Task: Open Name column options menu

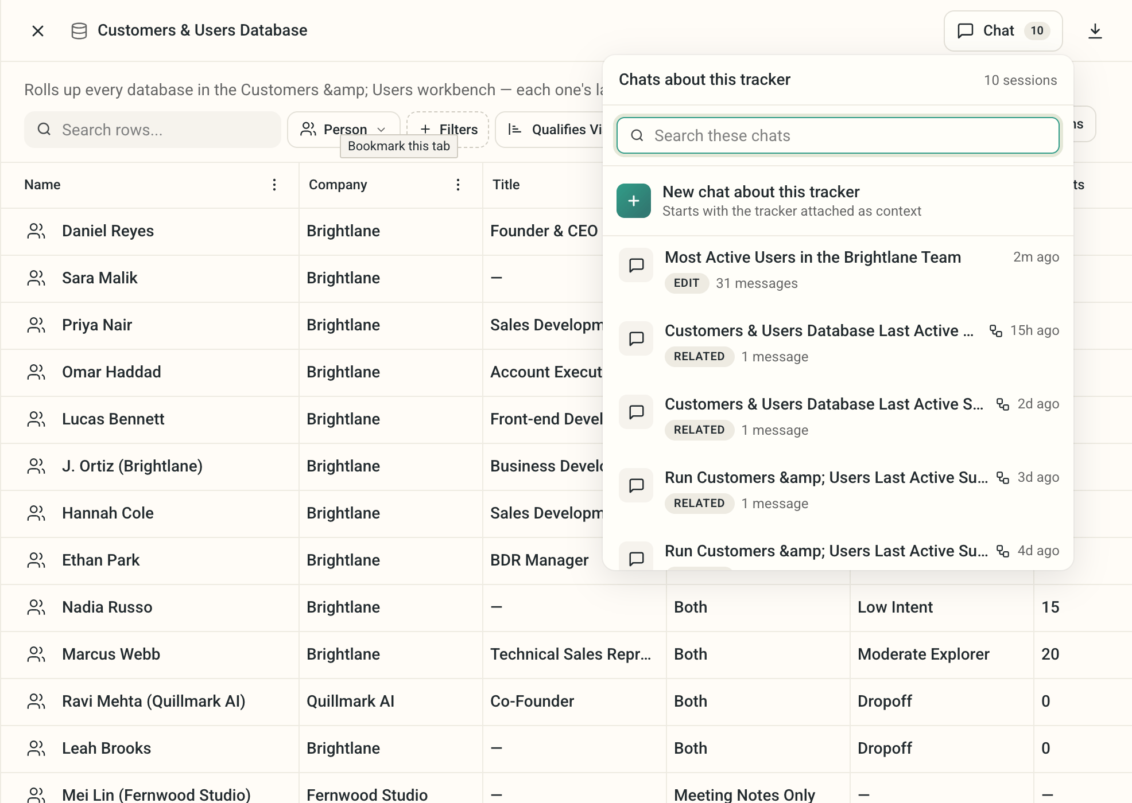Action: 274,185
